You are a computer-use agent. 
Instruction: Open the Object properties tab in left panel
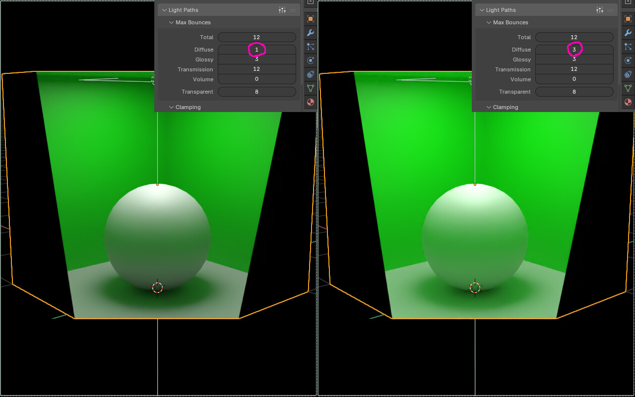pyautogui.click(x=311, y=19)
